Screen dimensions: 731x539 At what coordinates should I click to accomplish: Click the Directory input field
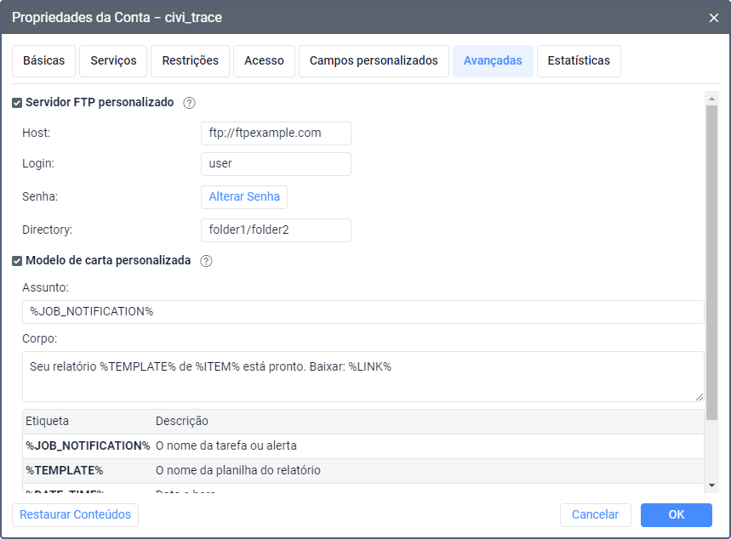coord(276,230)
